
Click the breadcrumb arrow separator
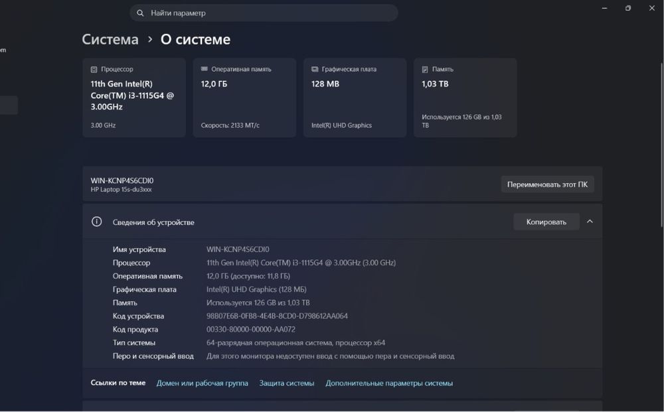[150, 39]
